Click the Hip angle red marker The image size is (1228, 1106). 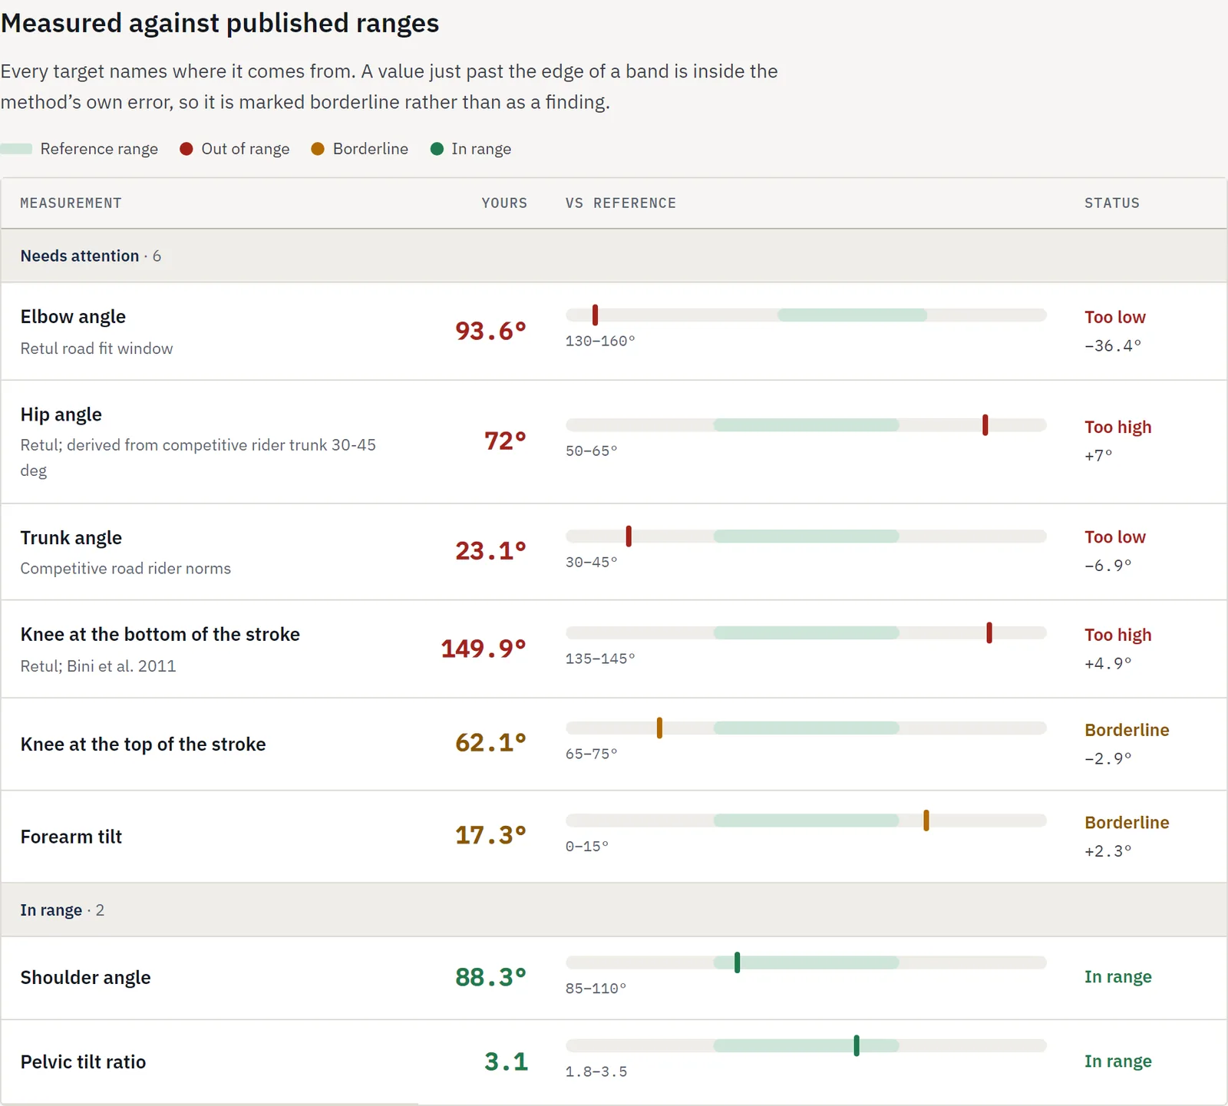pos(985,425)
